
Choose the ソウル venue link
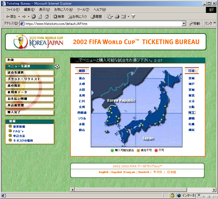pyautogui.click(x=82, y=118)
